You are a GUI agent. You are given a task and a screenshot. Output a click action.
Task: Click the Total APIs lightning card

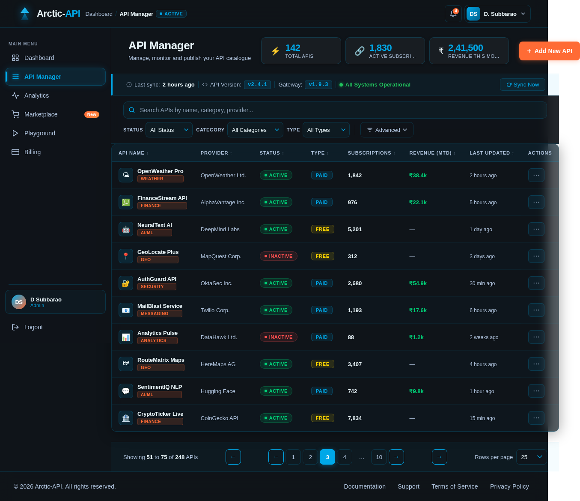pos(301,51)
